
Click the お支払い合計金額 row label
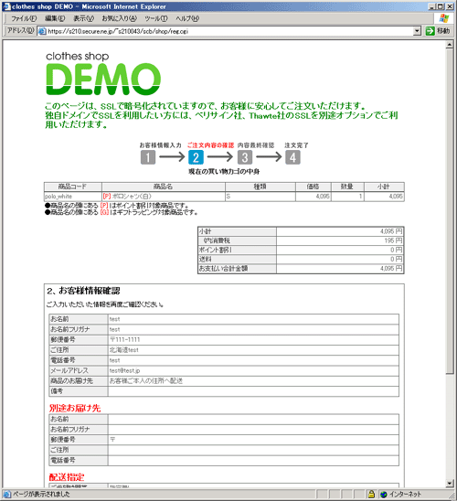[x=224, y=269]
